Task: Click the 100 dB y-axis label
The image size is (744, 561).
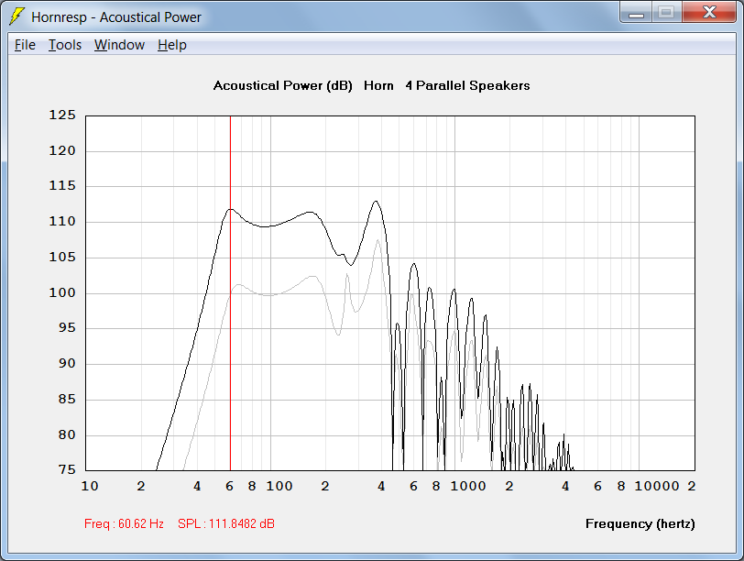Action: [x=62, y=292]
